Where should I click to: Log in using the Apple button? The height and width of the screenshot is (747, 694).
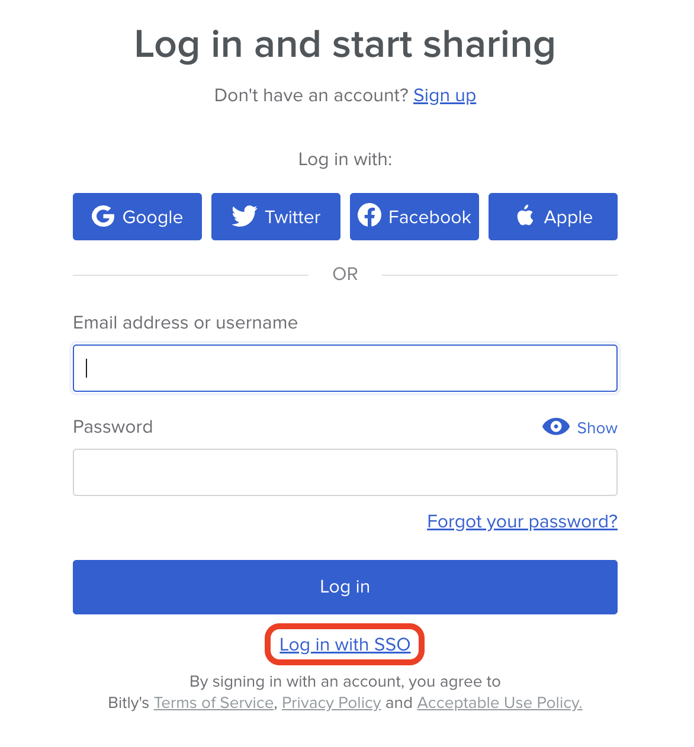[x=552, y=217]
